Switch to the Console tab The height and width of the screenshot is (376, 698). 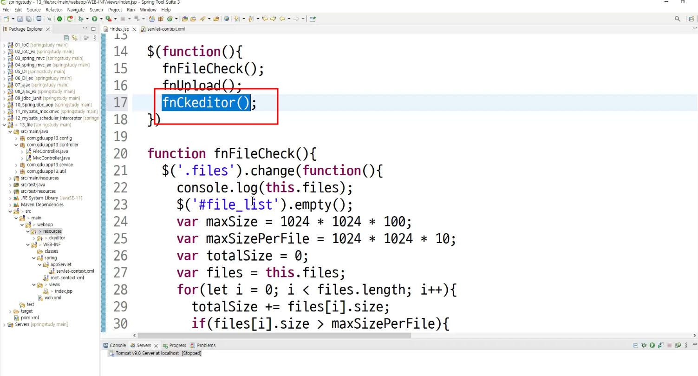tap(114, 345)
